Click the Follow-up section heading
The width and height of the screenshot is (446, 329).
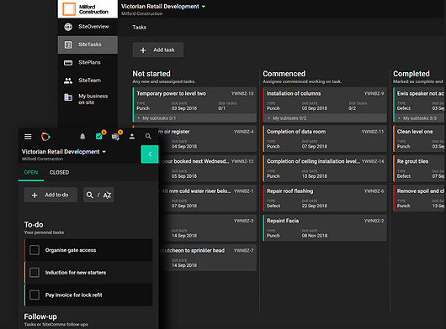[40, 316]
